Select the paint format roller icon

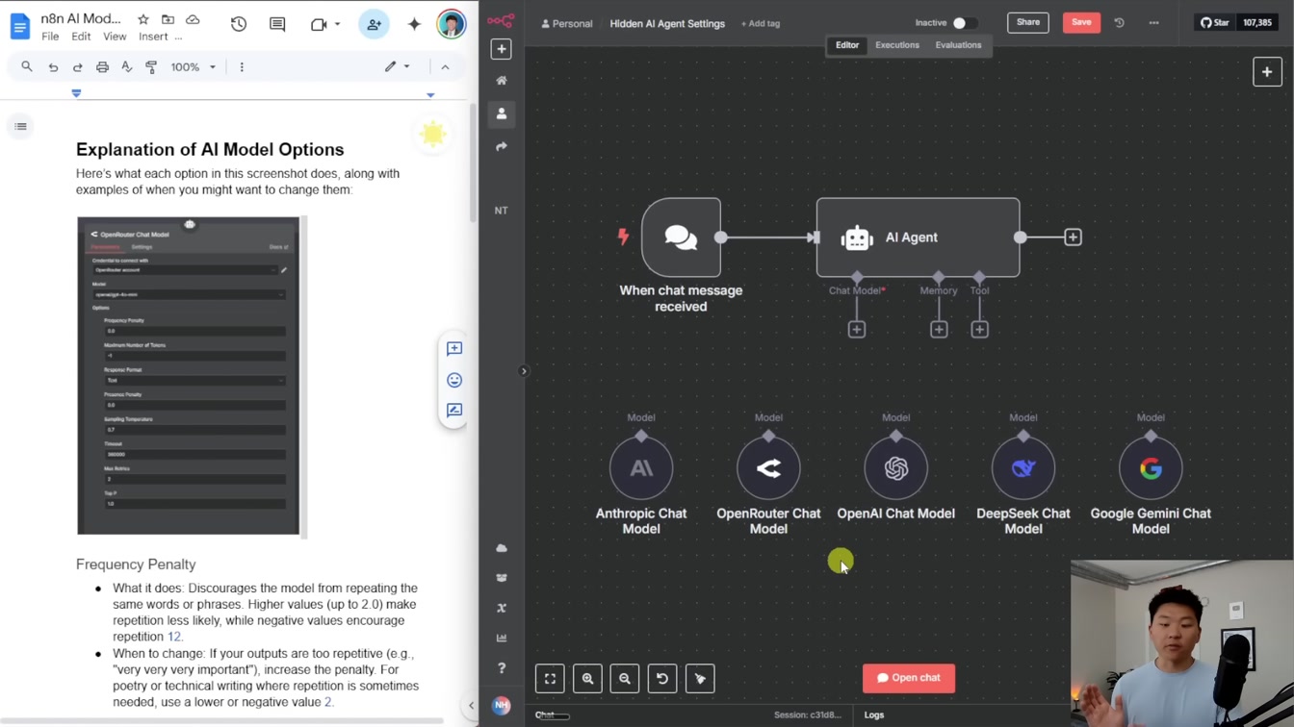(x=151, y=67)
